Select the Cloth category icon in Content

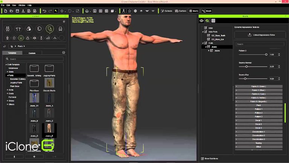click(50, 29)
